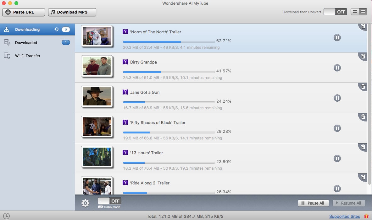
Task: Delete the 'Norm of The North' Trailer download
Action: click(363, 26)
